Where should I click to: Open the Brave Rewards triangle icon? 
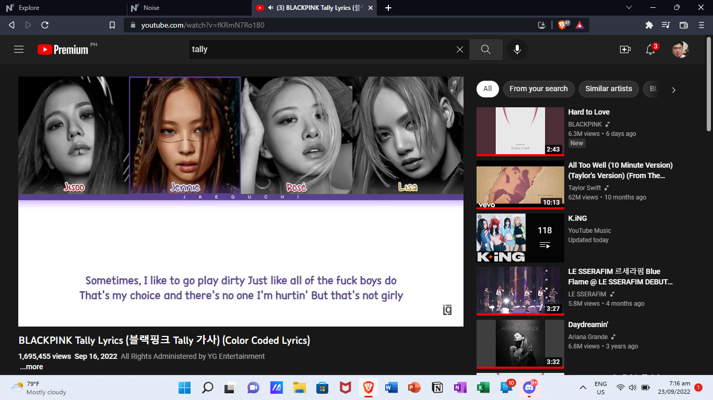tap(579, 25)
